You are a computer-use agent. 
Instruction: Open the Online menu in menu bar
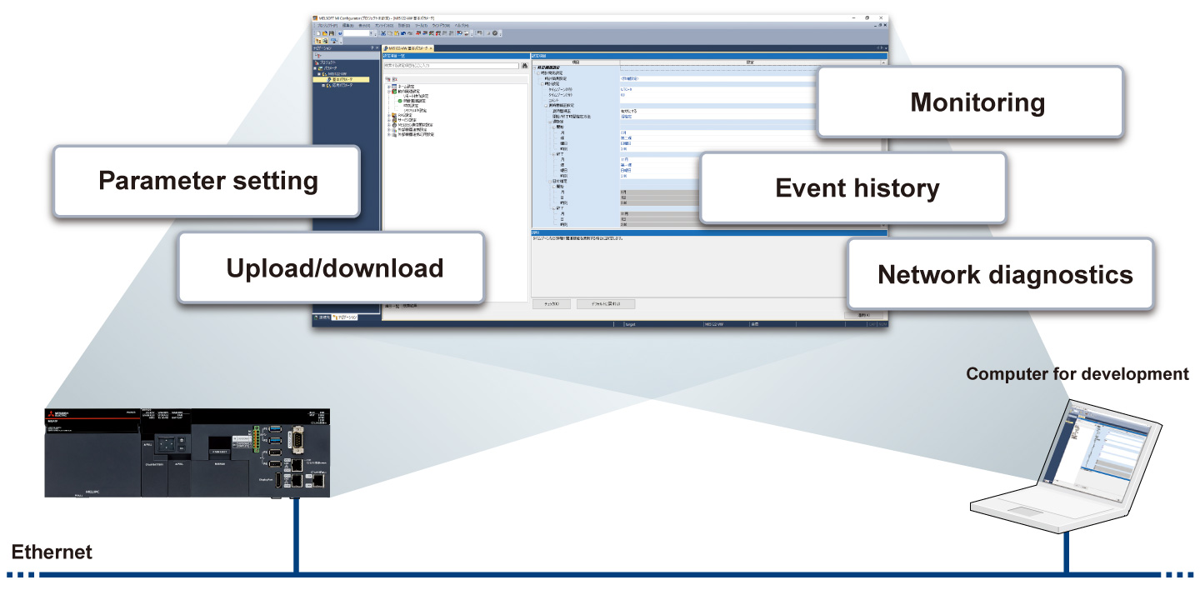[384, 26]
